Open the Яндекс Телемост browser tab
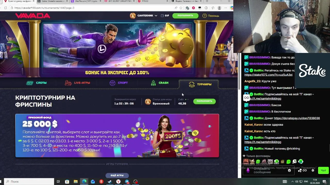This screenshot has height=185, width=330. [187, 1]
